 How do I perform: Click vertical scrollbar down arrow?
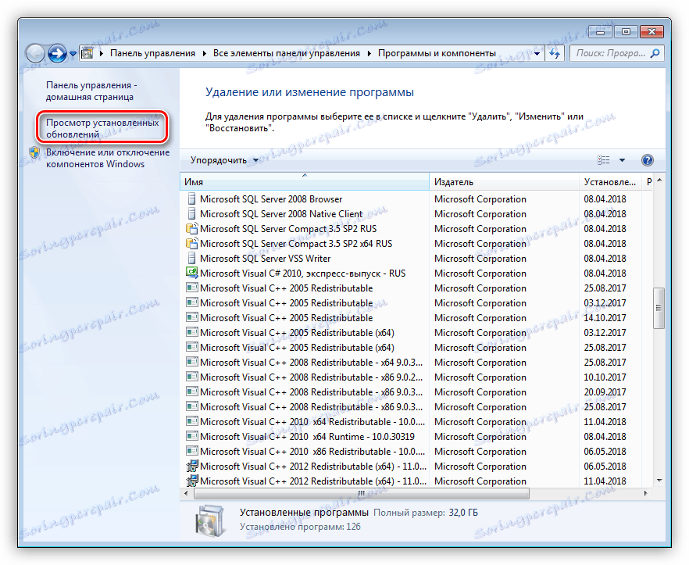[659, 481]
